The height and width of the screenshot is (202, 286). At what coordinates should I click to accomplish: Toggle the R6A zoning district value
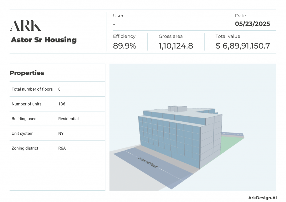tap(62, 148)
